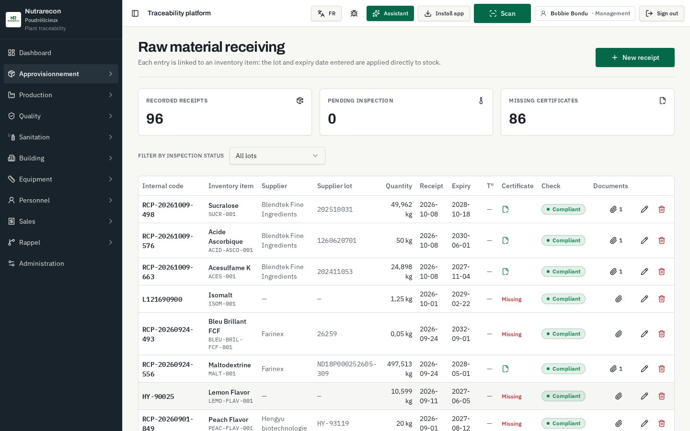This screenshot has width=690, height=431.
Task: Expand the Equipment sidebar section
Action: [x=61, y=179]
